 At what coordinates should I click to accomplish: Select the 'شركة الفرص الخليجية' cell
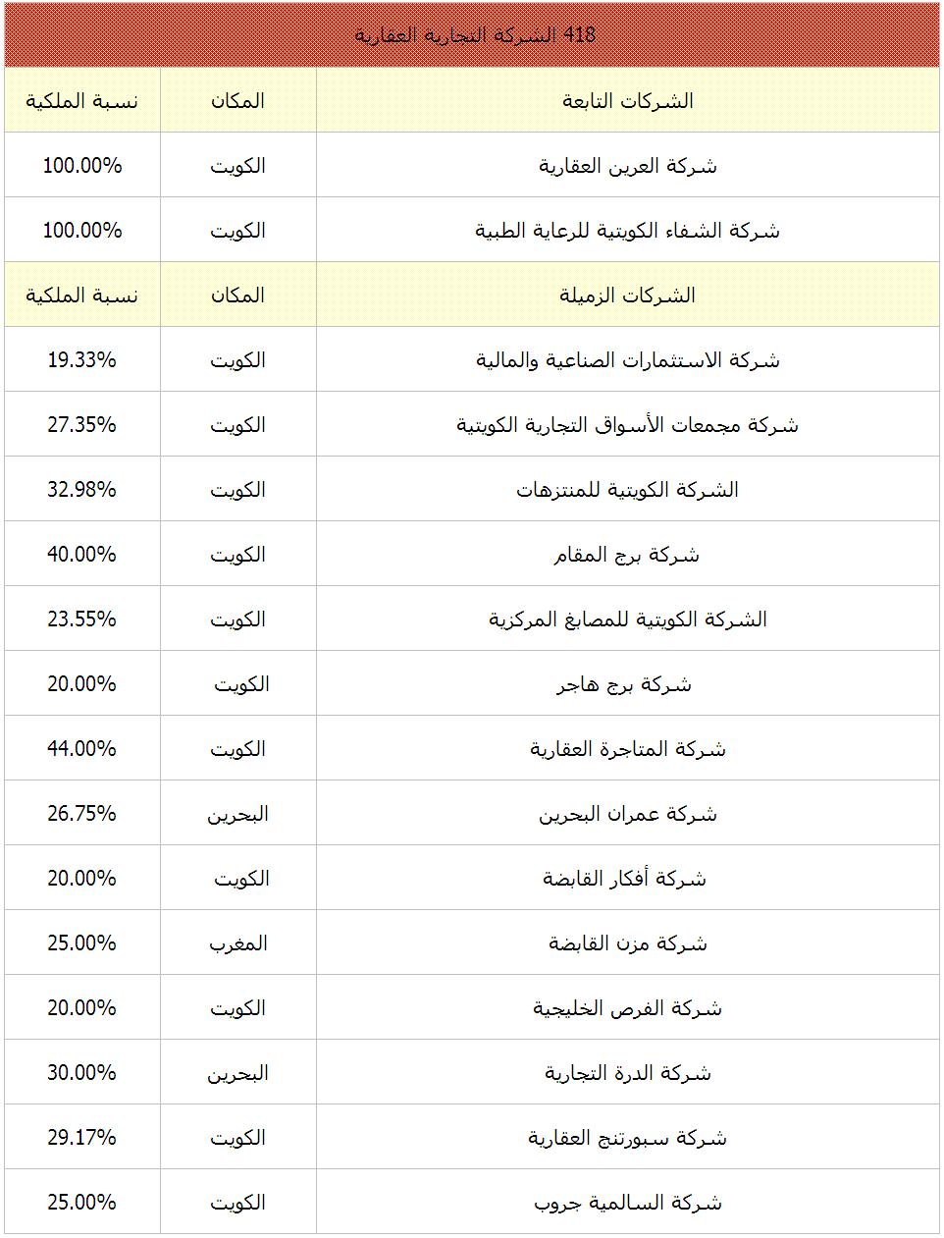(x=628, y=1007)
